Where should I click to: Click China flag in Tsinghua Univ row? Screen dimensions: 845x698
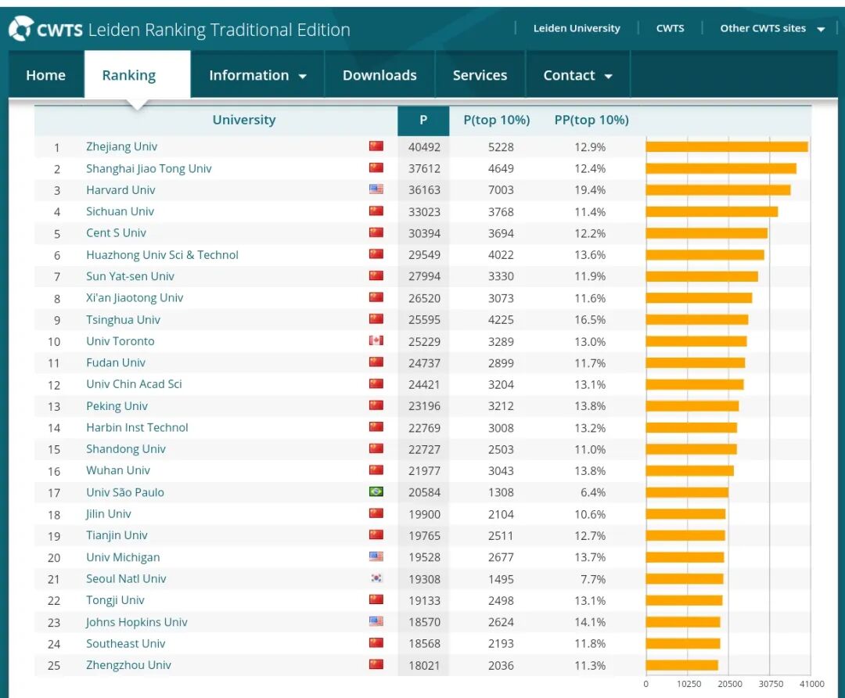376,319
